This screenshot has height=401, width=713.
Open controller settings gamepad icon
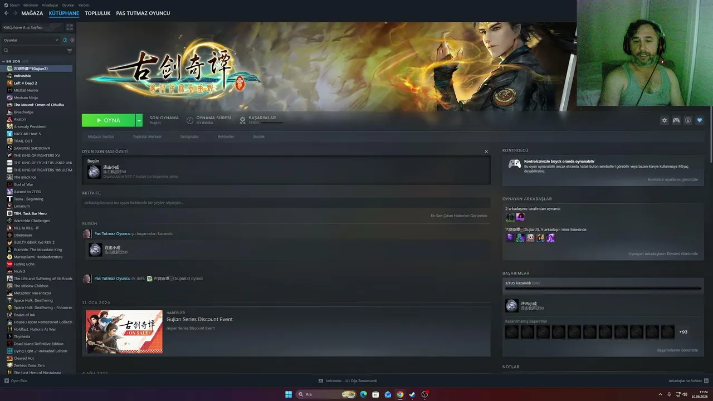click(676, 120)
